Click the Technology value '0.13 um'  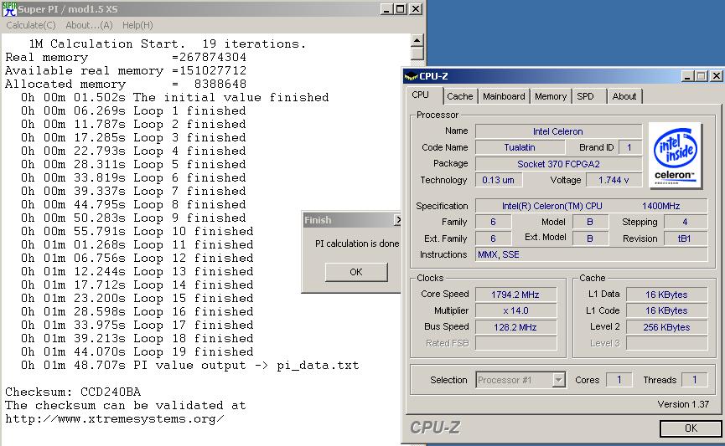coord(499,180)
